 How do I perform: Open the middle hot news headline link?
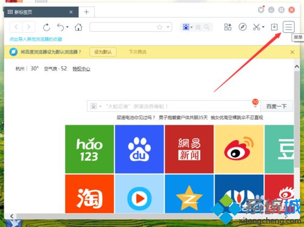183,117
